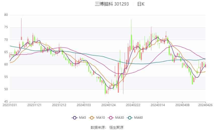Screen dimensions: 214x130
Task: Click the 20231031 start date axis label
Action: pos(10,105)
